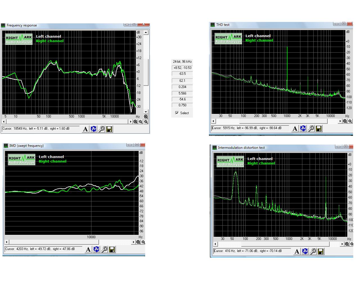
Task: Click the IMD swept frequency scrollbar thumb
Action: [54, 242]
